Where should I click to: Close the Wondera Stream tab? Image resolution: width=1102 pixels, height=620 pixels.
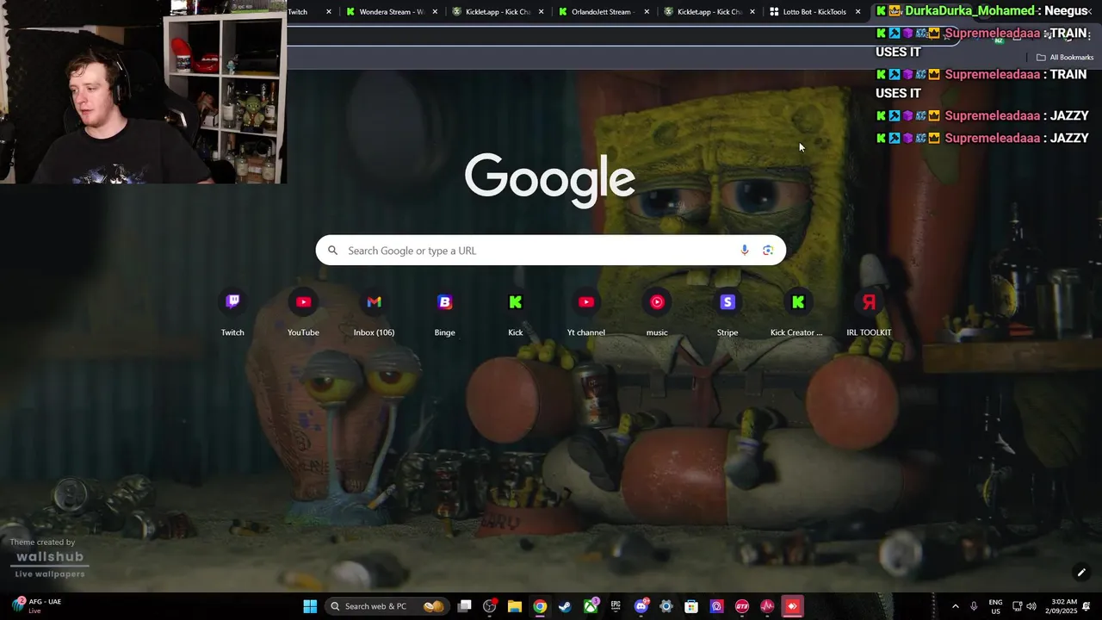point(435,12)
